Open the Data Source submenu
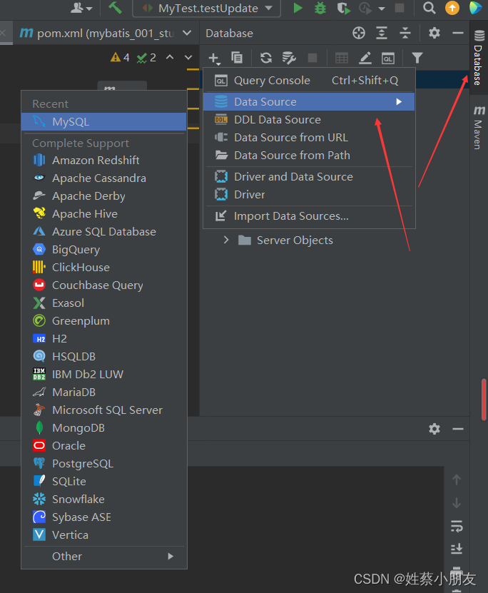Viewport: 488px width, 593px height. [309, 102]
